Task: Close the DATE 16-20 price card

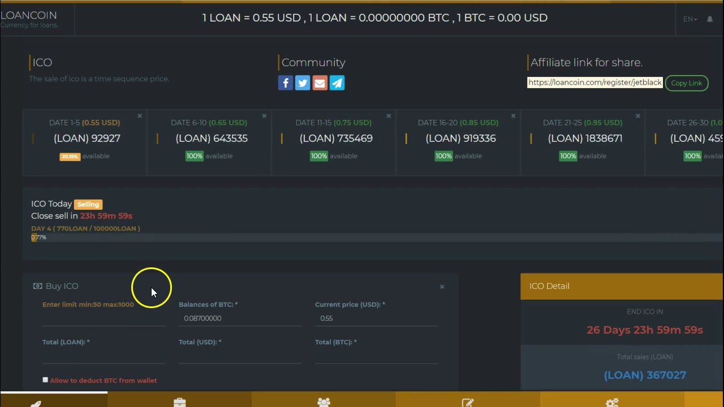Action: point(513,116)
